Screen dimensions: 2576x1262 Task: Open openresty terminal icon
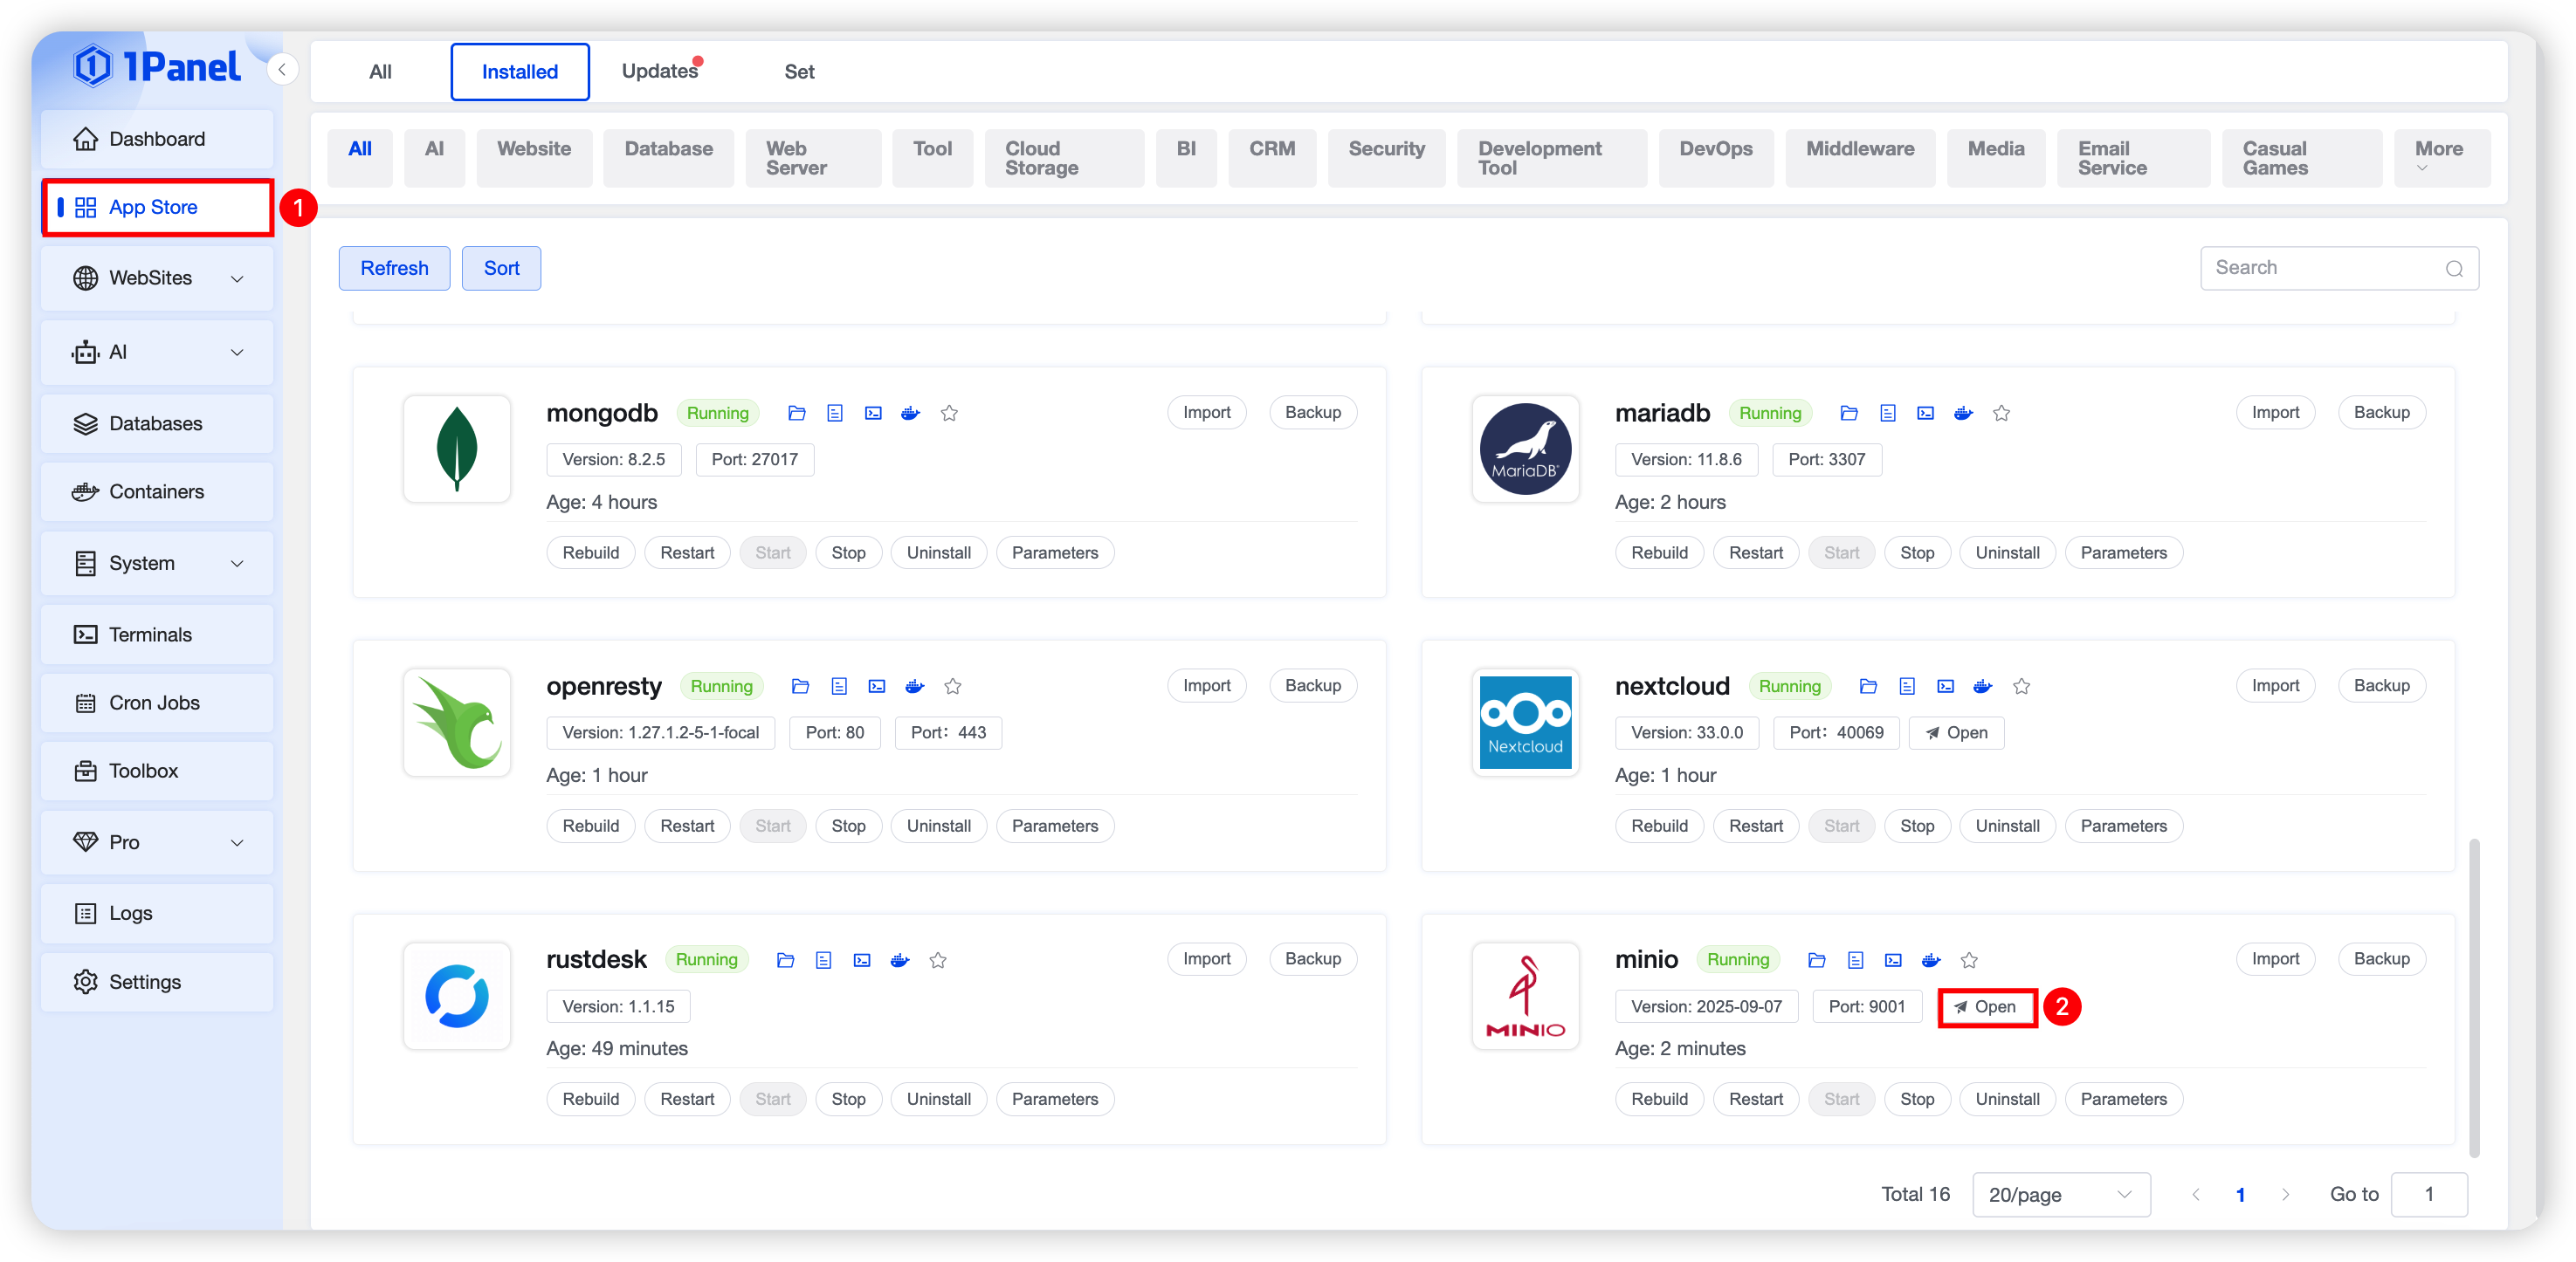[877, 687]
